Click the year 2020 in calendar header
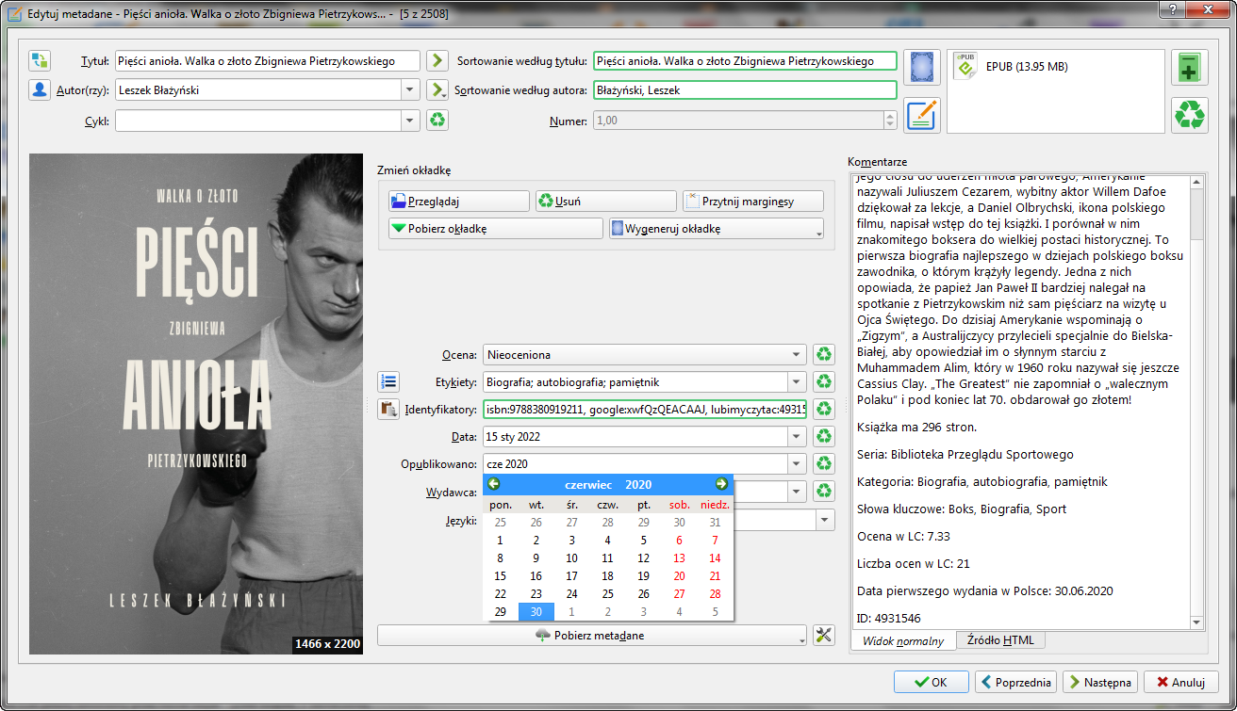1237x711 pixels. 638,484
